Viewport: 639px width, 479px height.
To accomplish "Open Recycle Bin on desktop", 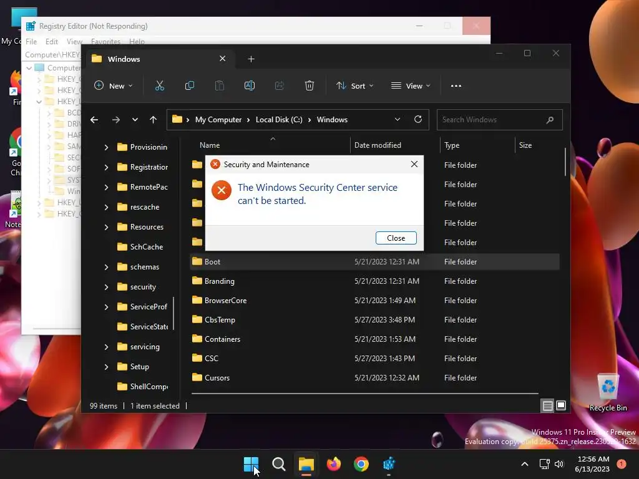I will 608,393.
